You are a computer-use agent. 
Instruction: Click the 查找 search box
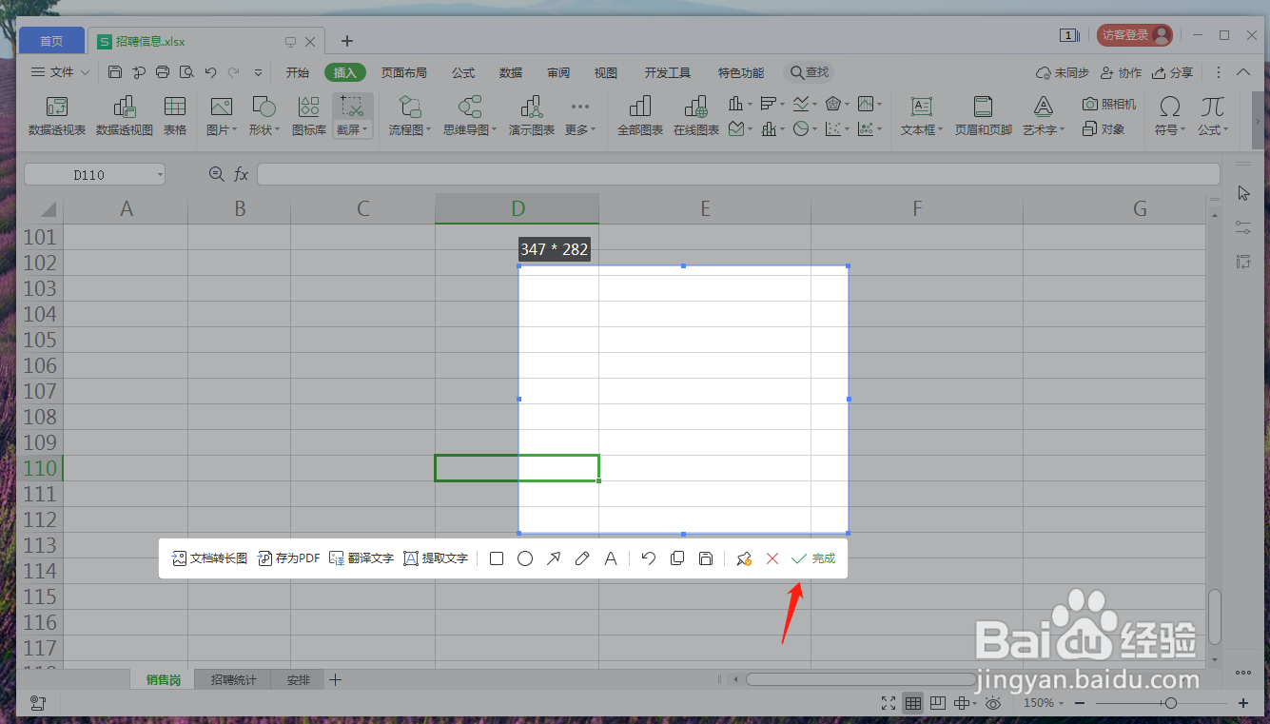(810, 72)
